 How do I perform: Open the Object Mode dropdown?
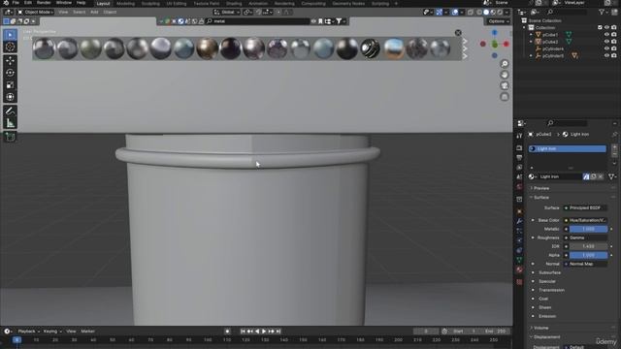click(x=36, y=12)
